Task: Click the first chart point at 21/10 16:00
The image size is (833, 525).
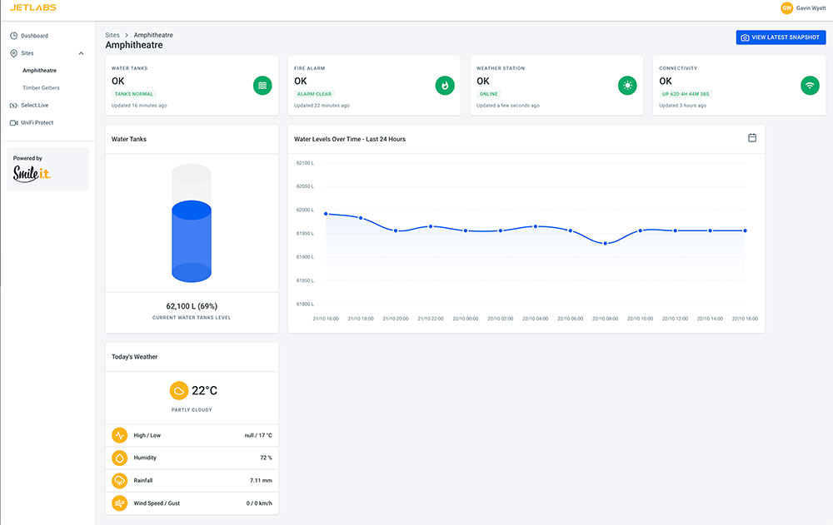Action: [x=326, y=214]
